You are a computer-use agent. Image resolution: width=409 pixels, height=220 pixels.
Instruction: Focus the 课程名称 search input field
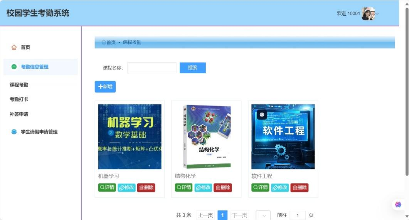click(x=151, y=68)
